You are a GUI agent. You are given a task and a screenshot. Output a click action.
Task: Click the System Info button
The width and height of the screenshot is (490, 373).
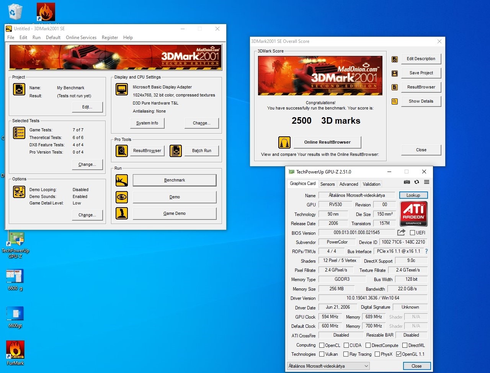coord(147,123)
